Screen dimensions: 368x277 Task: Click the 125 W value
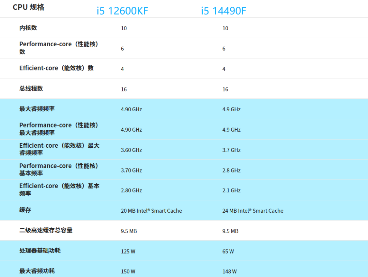(128, 251)
